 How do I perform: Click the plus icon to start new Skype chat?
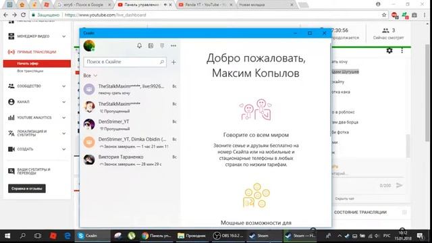pos(173,62)
